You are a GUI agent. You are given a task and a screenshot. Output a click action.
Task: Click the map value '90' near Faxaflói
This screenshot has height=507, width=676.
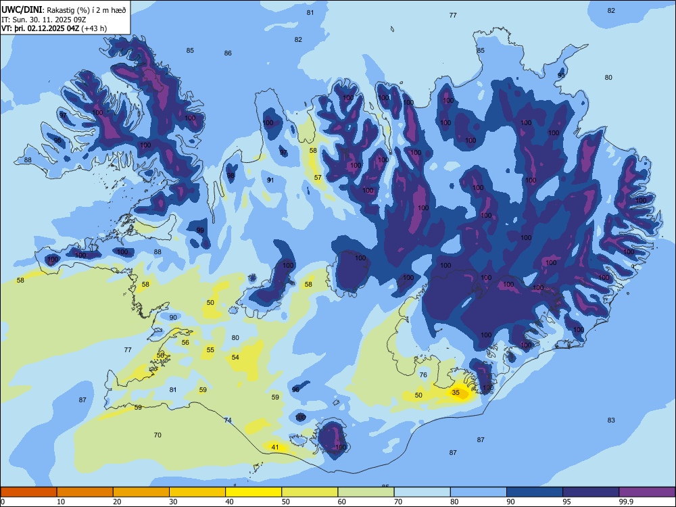coord(173,317)
